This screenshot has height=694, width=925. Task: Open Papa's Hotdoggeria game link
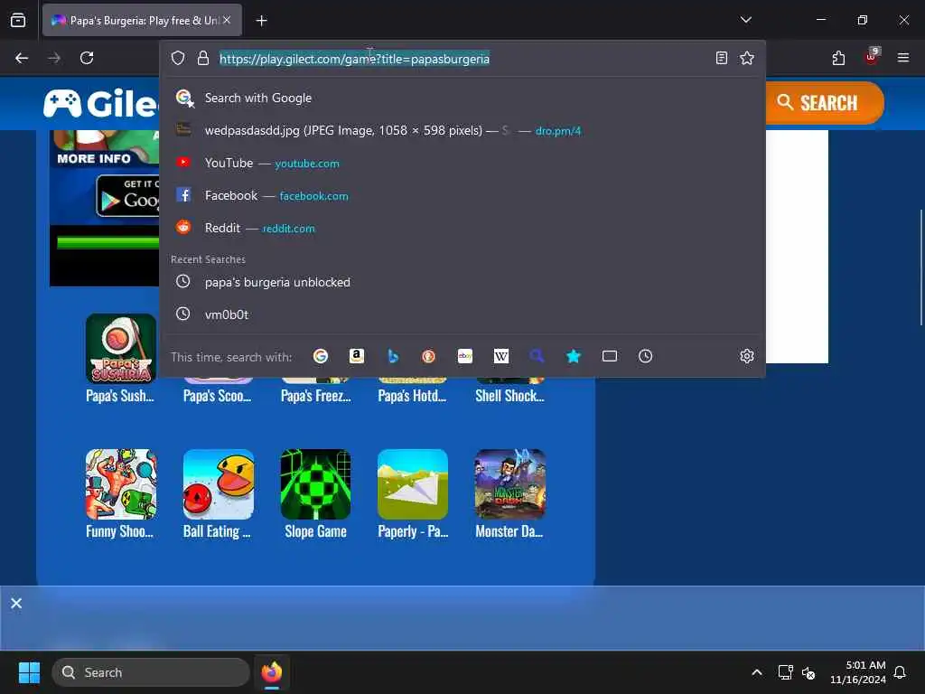coord(412,396)
